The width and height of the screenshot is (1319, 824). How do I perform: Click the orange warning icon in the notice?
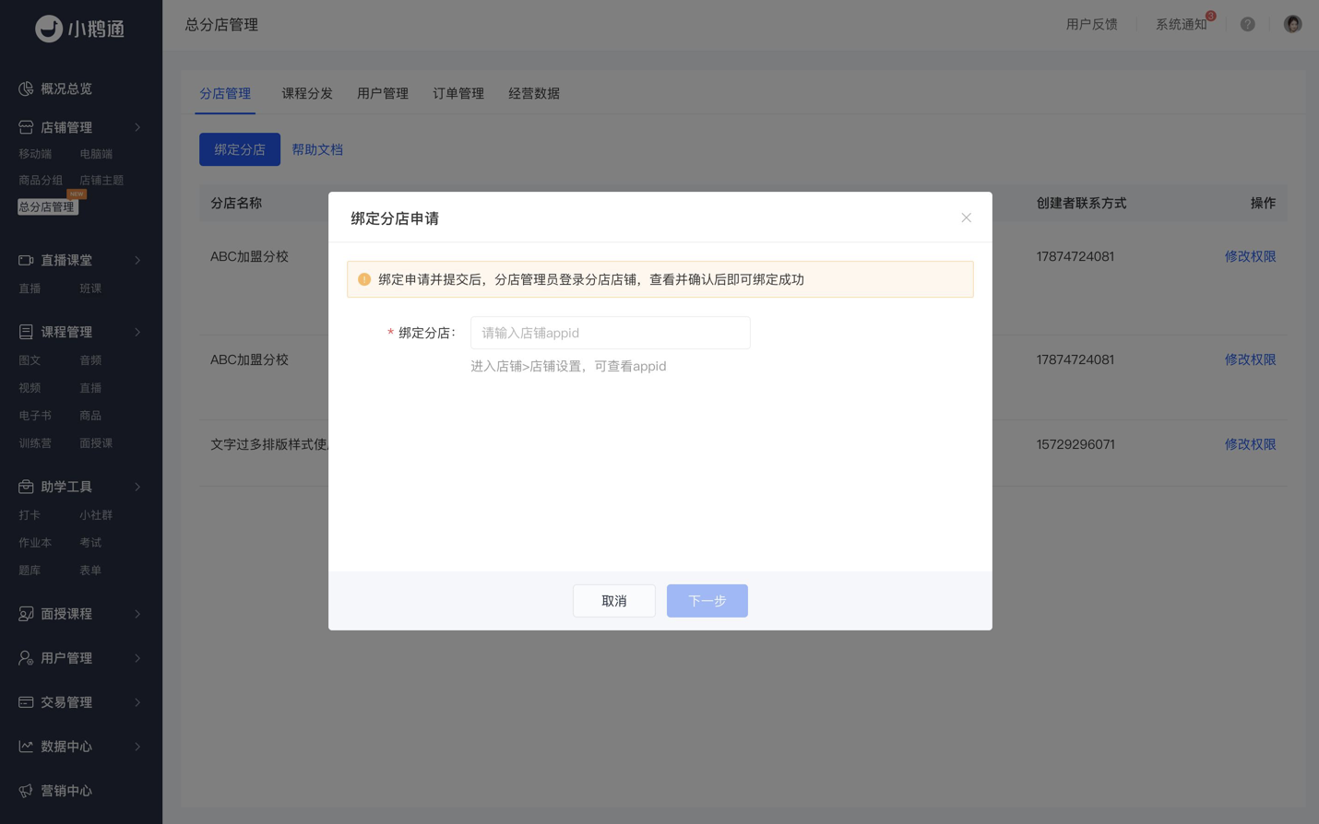coord(364,279)
